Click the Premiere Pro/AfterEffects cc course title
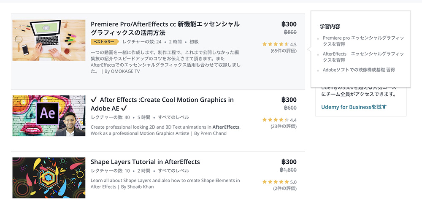 [165, 28]
